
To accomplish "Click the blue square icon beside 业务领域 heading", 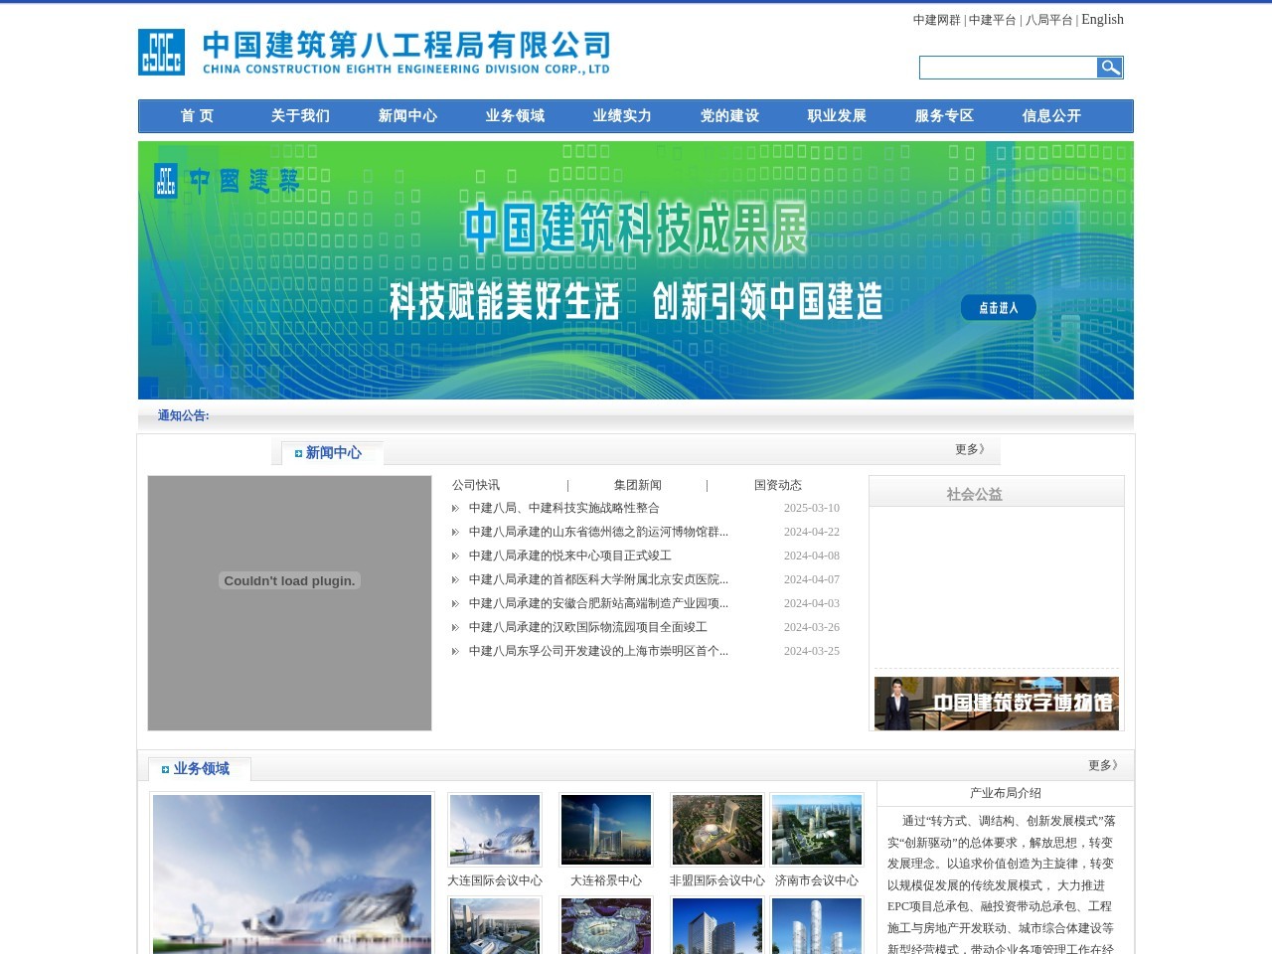I will [x=164, y=768].
